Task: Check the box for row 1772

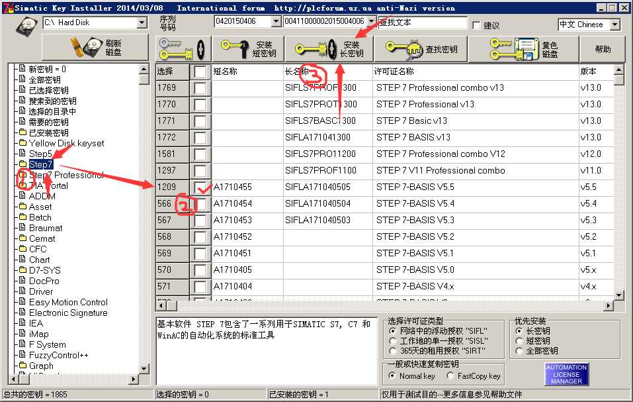Action: [x=200, y=138]
